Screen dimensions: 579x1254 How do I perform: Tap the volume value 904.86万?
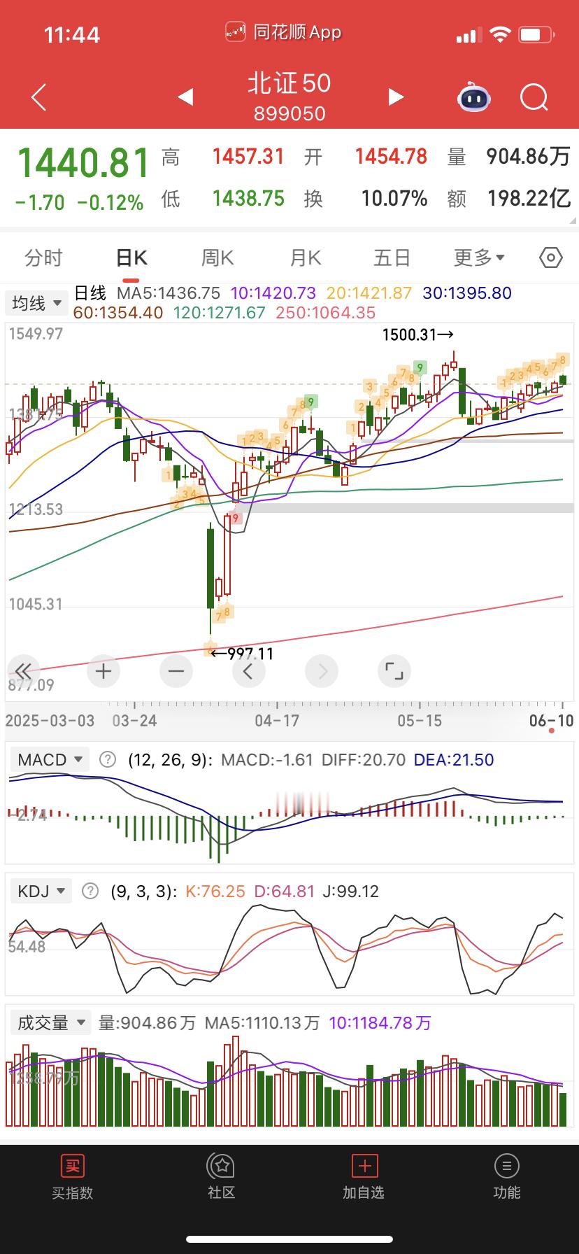[x=529, y=156]
